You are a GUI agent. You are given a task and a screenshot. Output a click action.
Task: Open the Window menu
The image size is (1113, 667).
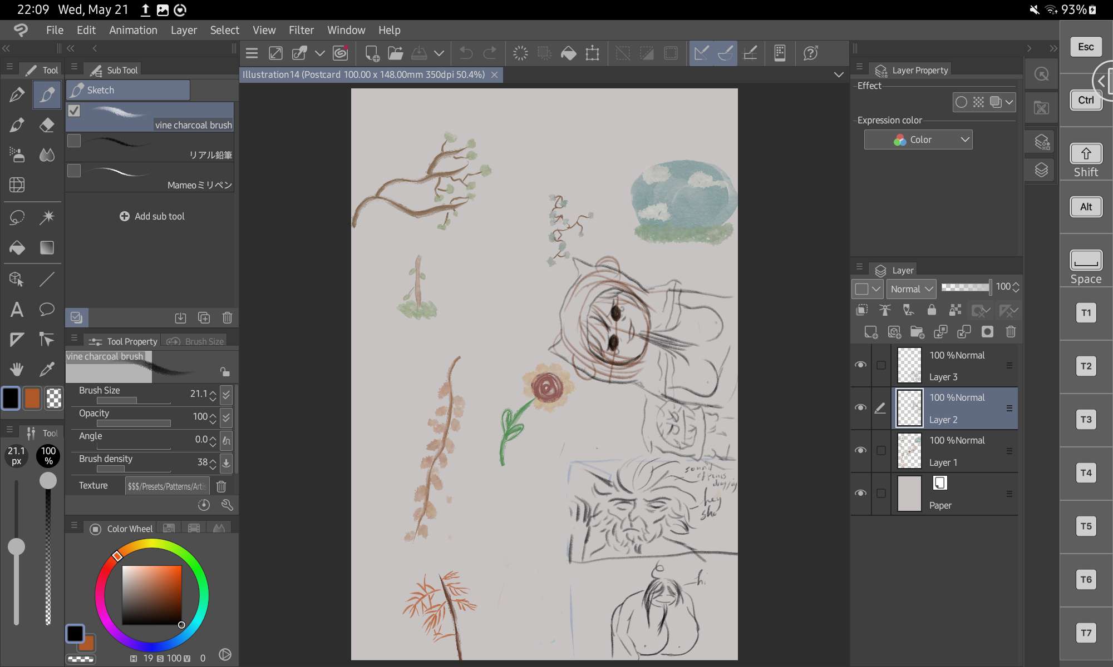tap(346, 30)
